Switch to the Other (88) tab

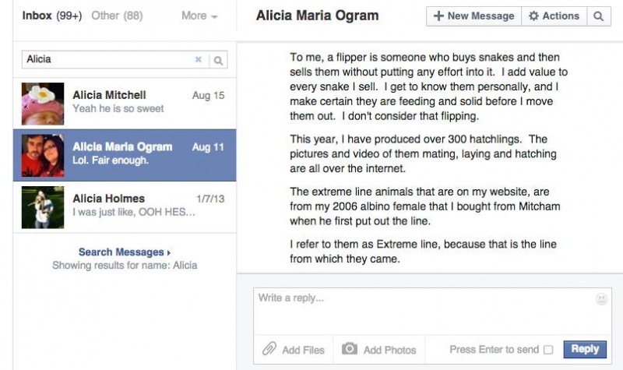(x=118, y=16)
